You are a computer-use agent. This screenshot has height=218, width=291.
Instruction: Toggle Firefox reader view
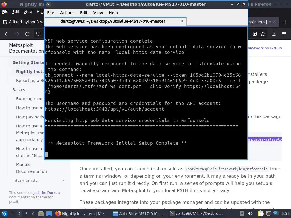pos(255,34)
